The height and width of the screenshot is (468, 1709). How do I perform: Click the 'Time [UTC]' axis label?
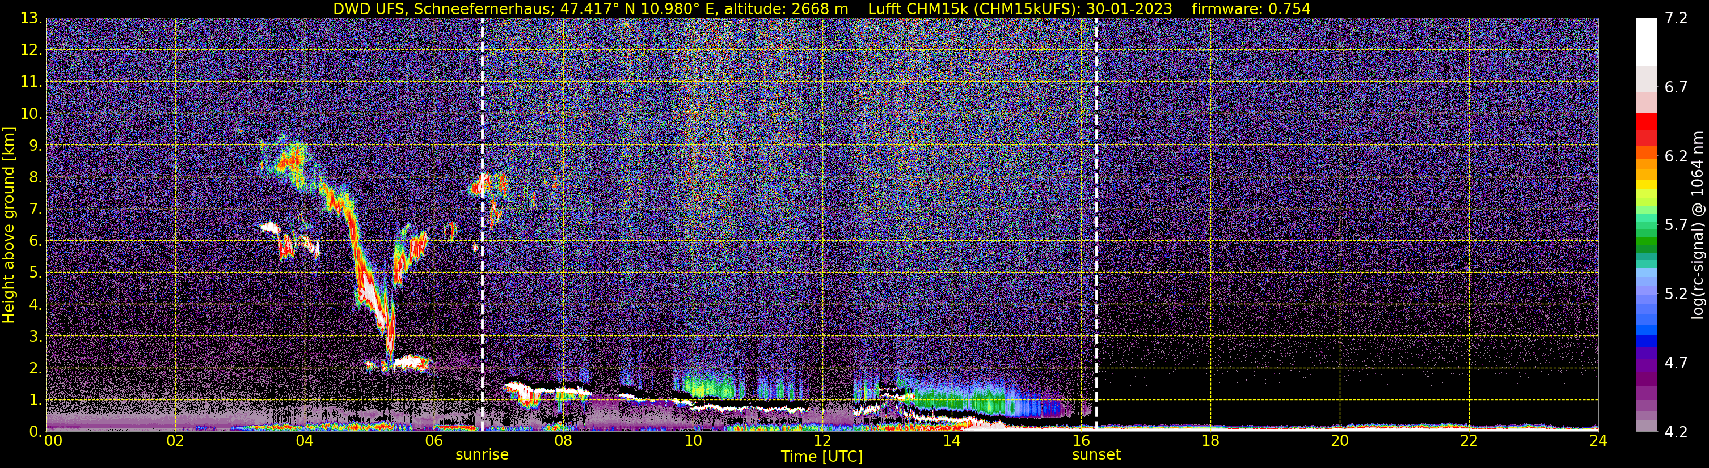point(821,457)
